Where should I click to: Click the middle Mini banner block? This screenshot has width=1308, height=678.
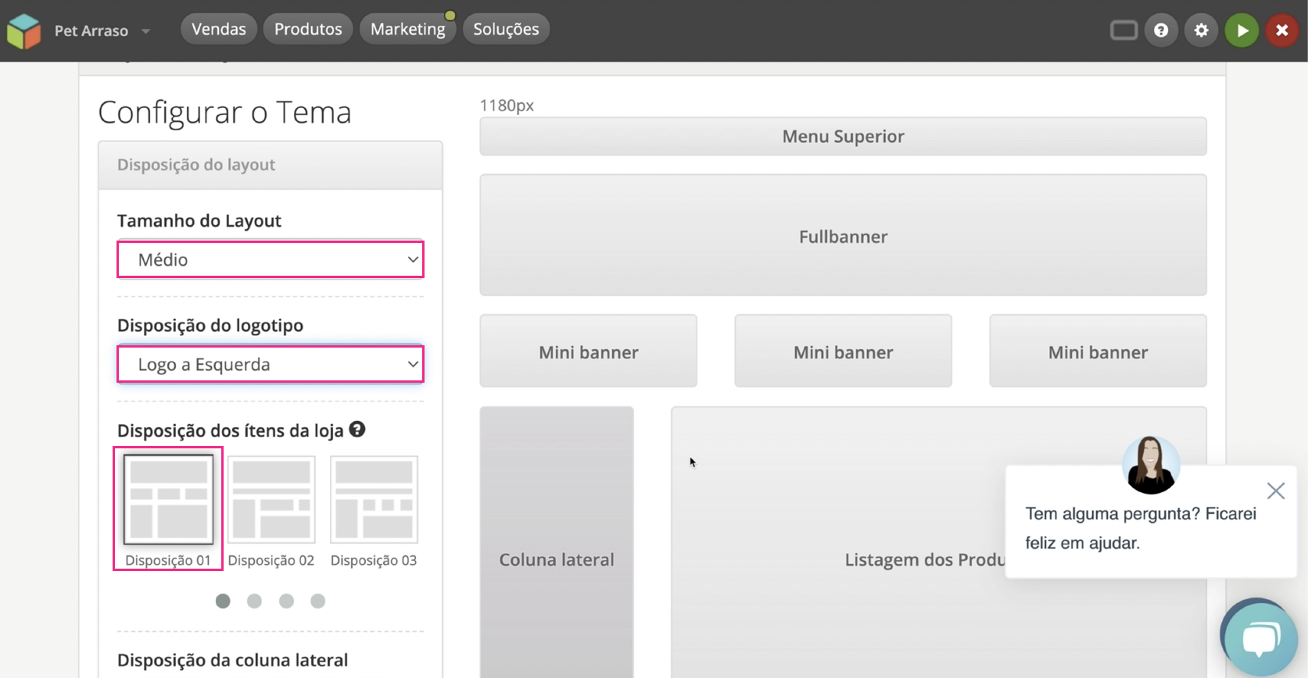coord(843,351)
